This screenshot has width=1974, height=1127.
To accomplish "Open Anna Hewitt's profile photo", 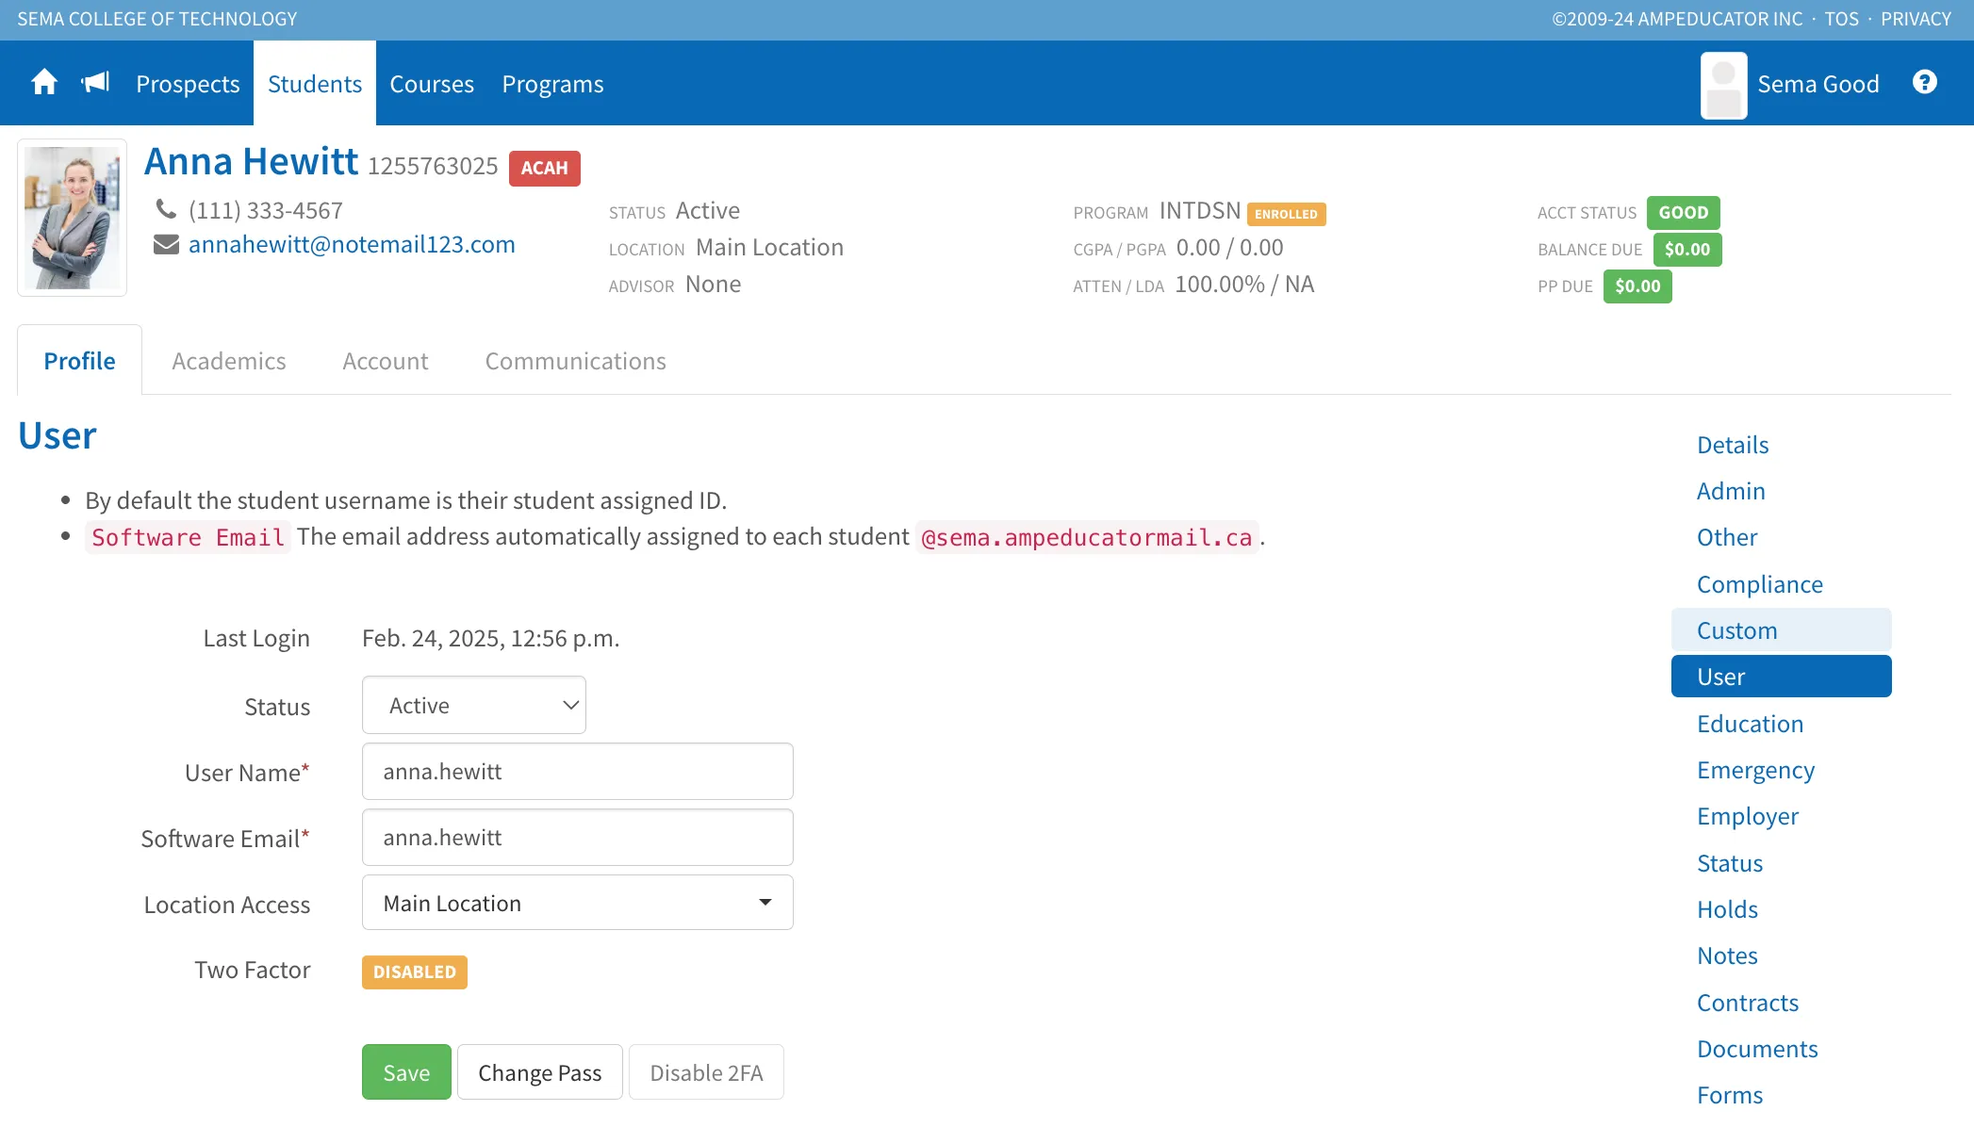I will [73, 218].
